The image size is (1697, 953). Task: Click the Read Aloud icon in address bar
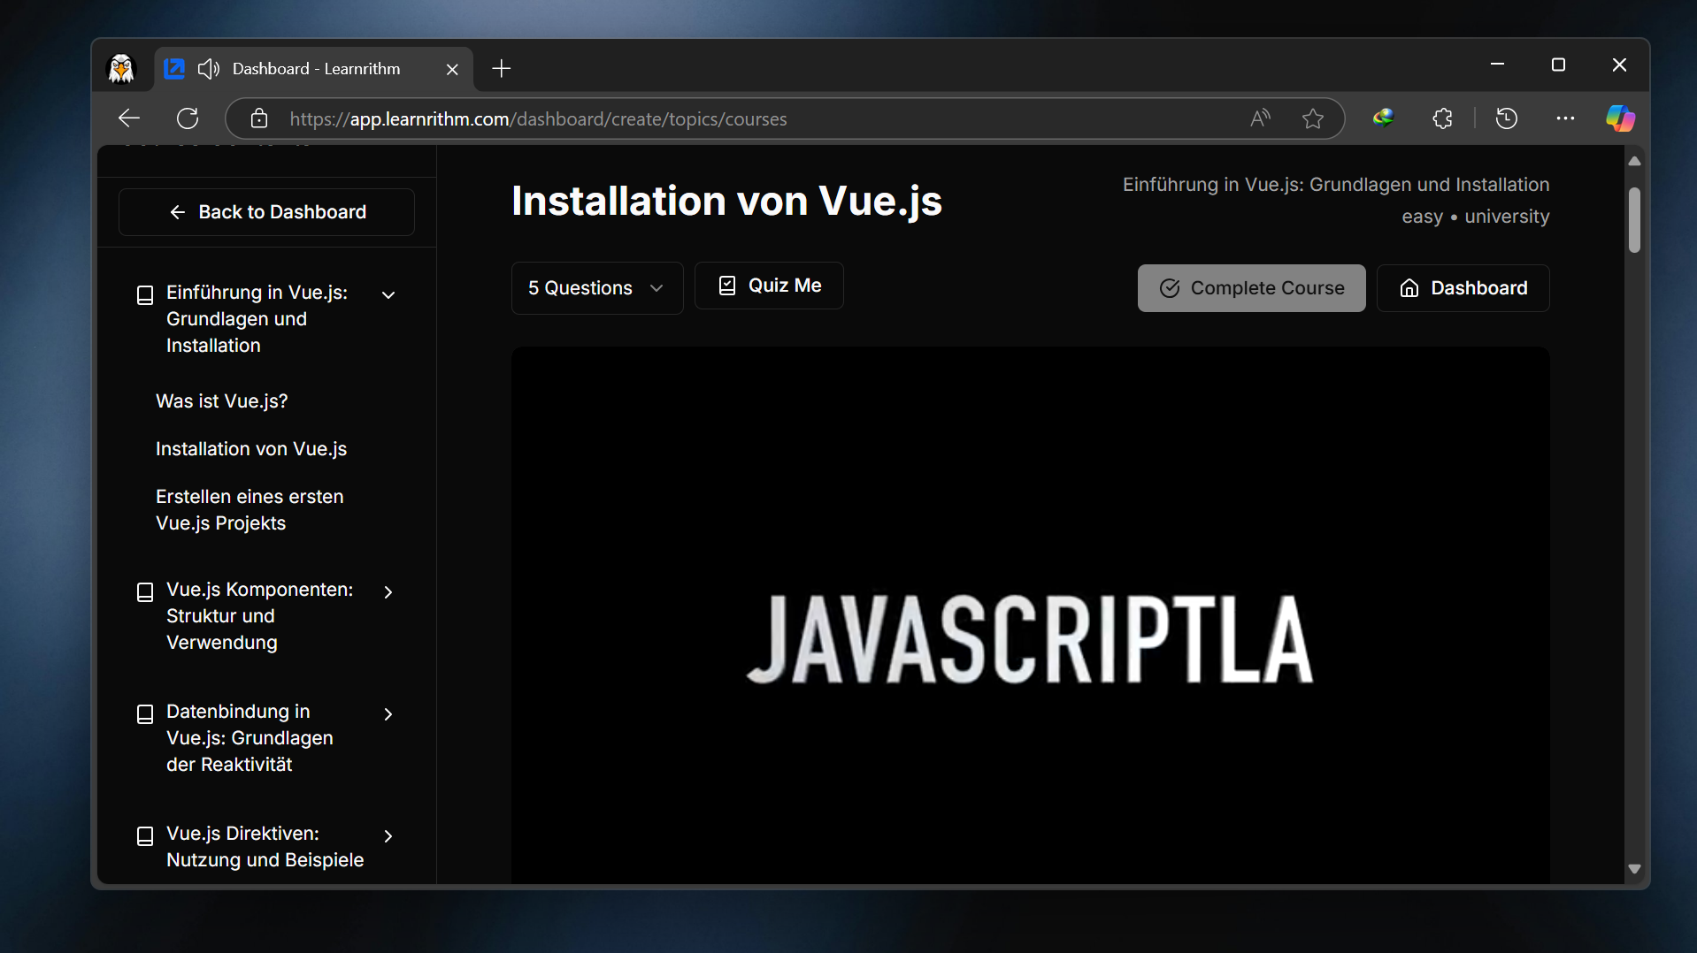pos(1260,118)
